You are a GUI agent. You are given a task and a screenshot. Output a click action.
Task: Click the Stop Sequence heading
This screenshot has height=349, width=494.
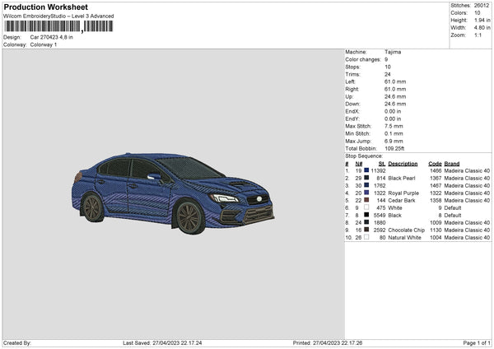click(x=363, y=155)
